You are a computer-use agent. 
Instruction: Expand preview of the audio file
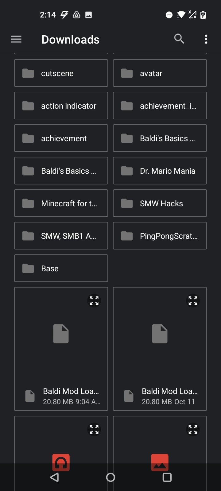(94, 430)
